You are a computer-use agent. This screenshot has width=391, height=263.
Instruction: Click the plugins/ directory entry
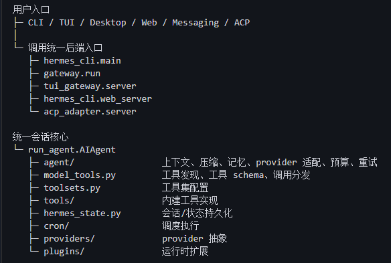tap(64, 251)
